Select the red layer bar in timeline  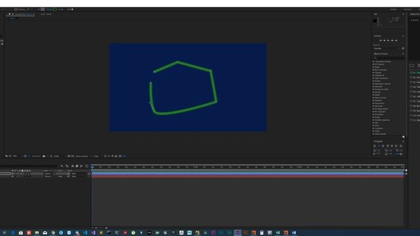[248, 176]
